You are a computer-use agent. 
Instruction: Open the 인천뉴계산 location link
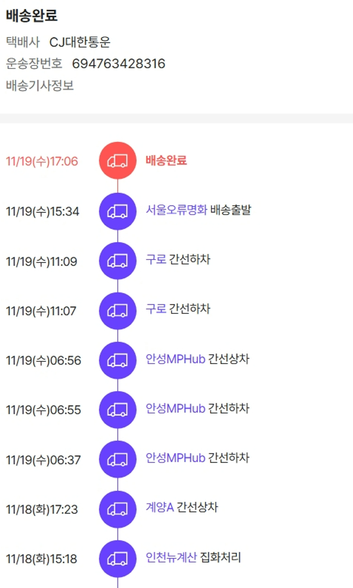(x=171, y=558)
